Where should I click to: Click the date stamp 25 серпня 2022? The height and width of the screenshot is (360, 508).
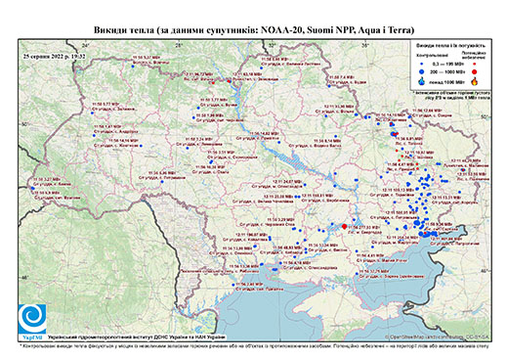pyautogui.click(x=54, y=56)
